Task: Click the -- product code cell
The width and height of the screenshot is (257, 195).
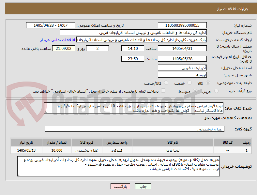Action: coord(228,150)
